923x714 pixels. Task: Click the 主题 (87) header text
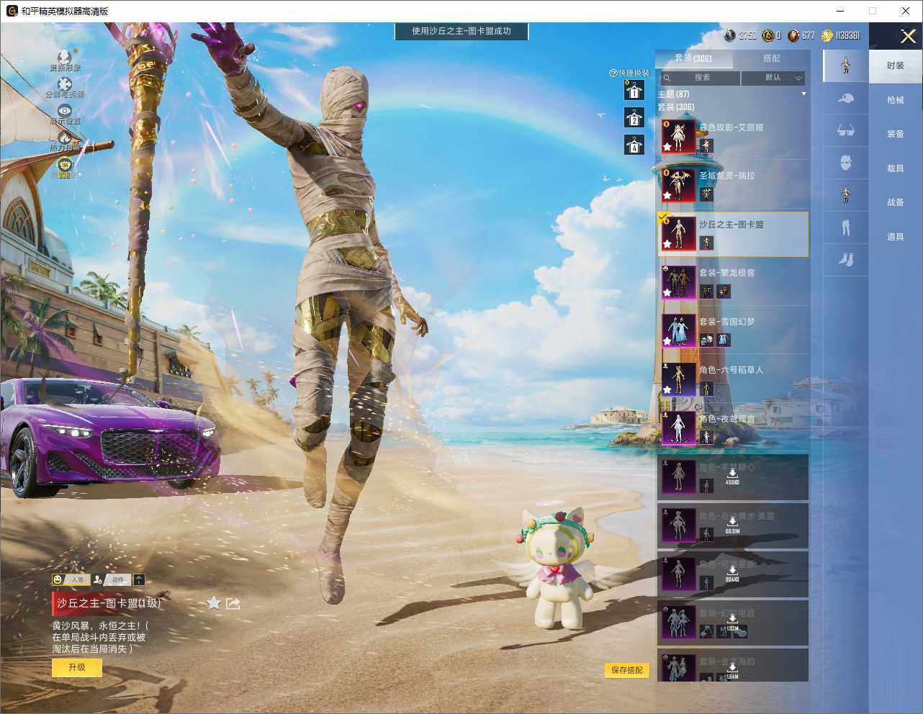click(x=673, y=94)
